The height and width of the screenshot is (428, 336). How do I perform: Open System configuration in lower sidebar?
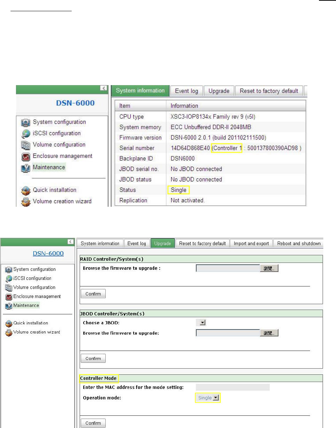tap(34, 269)
